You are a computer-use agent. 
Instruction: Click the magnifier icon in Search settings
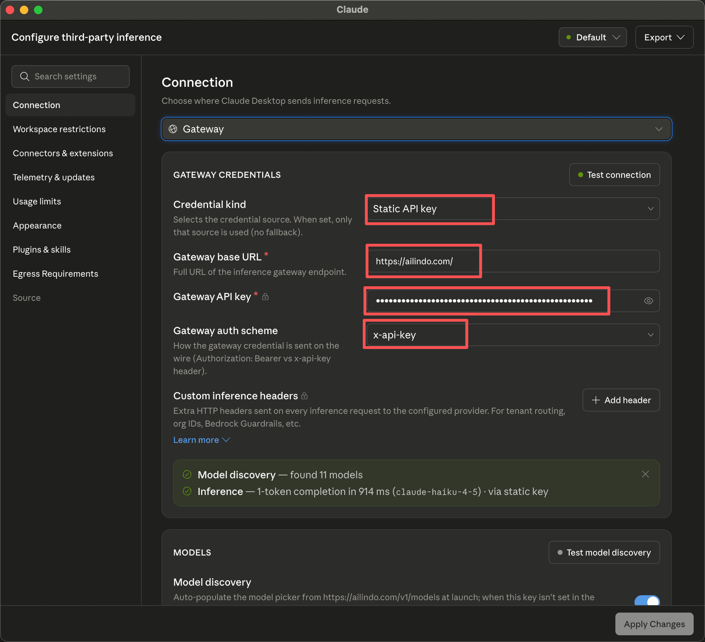(x=24, y=76)
